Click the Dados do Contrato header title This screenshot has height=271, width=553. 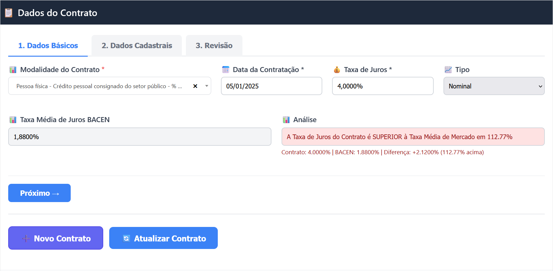(57, 13)
